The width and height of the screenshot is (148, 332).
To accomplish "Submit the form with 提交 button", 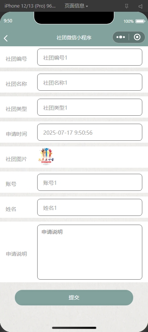I will click(x=74, y=297).
